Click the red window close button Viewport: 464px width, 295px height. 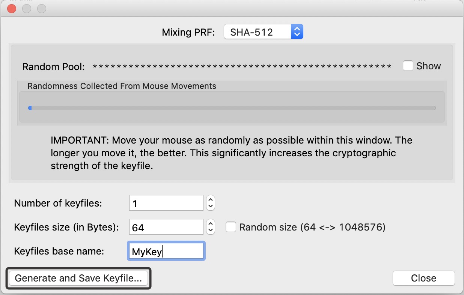12,9
